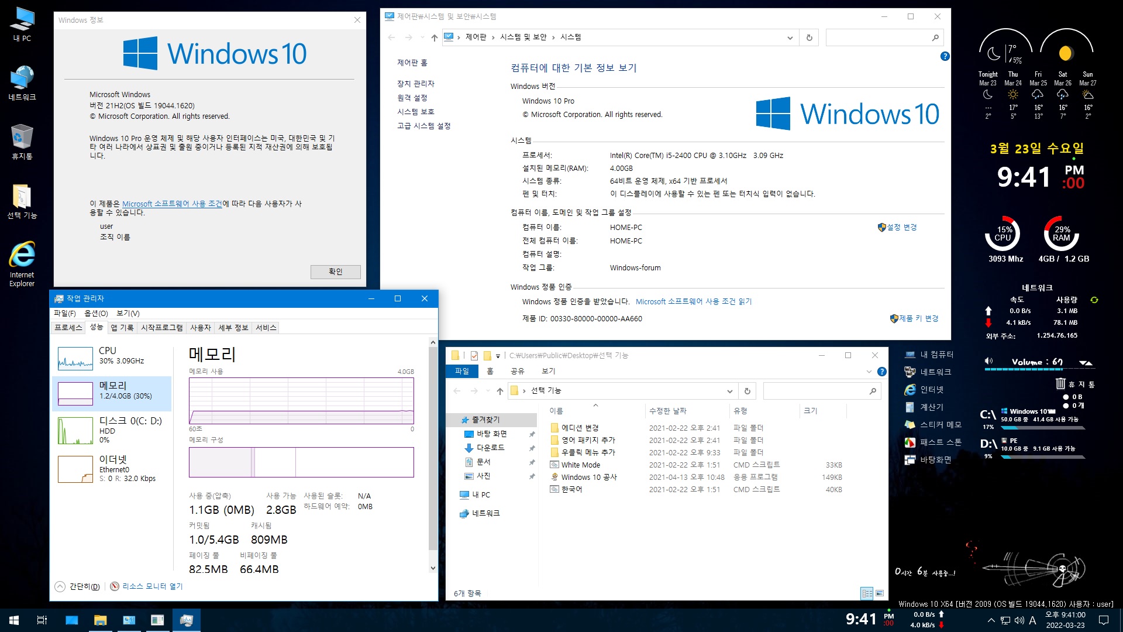Show hidden tray icons with the chevron
This screenshot has width=1123, height=632.
991,620
